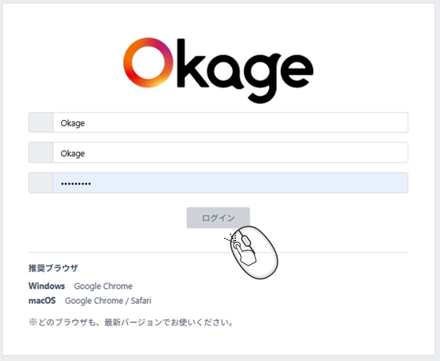Click the 'Google Chrome / Safari' text
This screenshot has width=440, height=361.
click(108, 301)
